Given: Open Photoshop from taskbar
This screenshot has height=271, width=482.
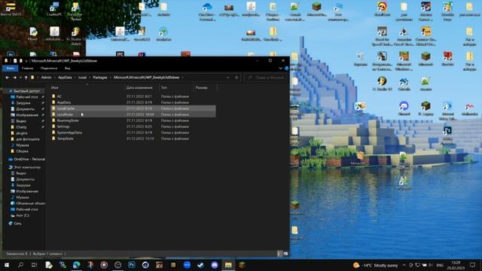Looking at the screenshot, I should click(x=132, y=265).
